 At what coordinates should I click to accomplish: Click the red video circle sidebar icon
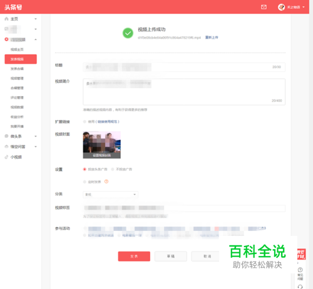[x=6, y=39]
